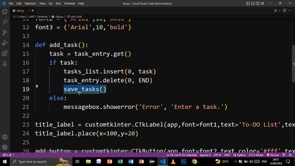Open Word from the taskbar
This screenshot has width=295, height=166.
coord(131,161)
